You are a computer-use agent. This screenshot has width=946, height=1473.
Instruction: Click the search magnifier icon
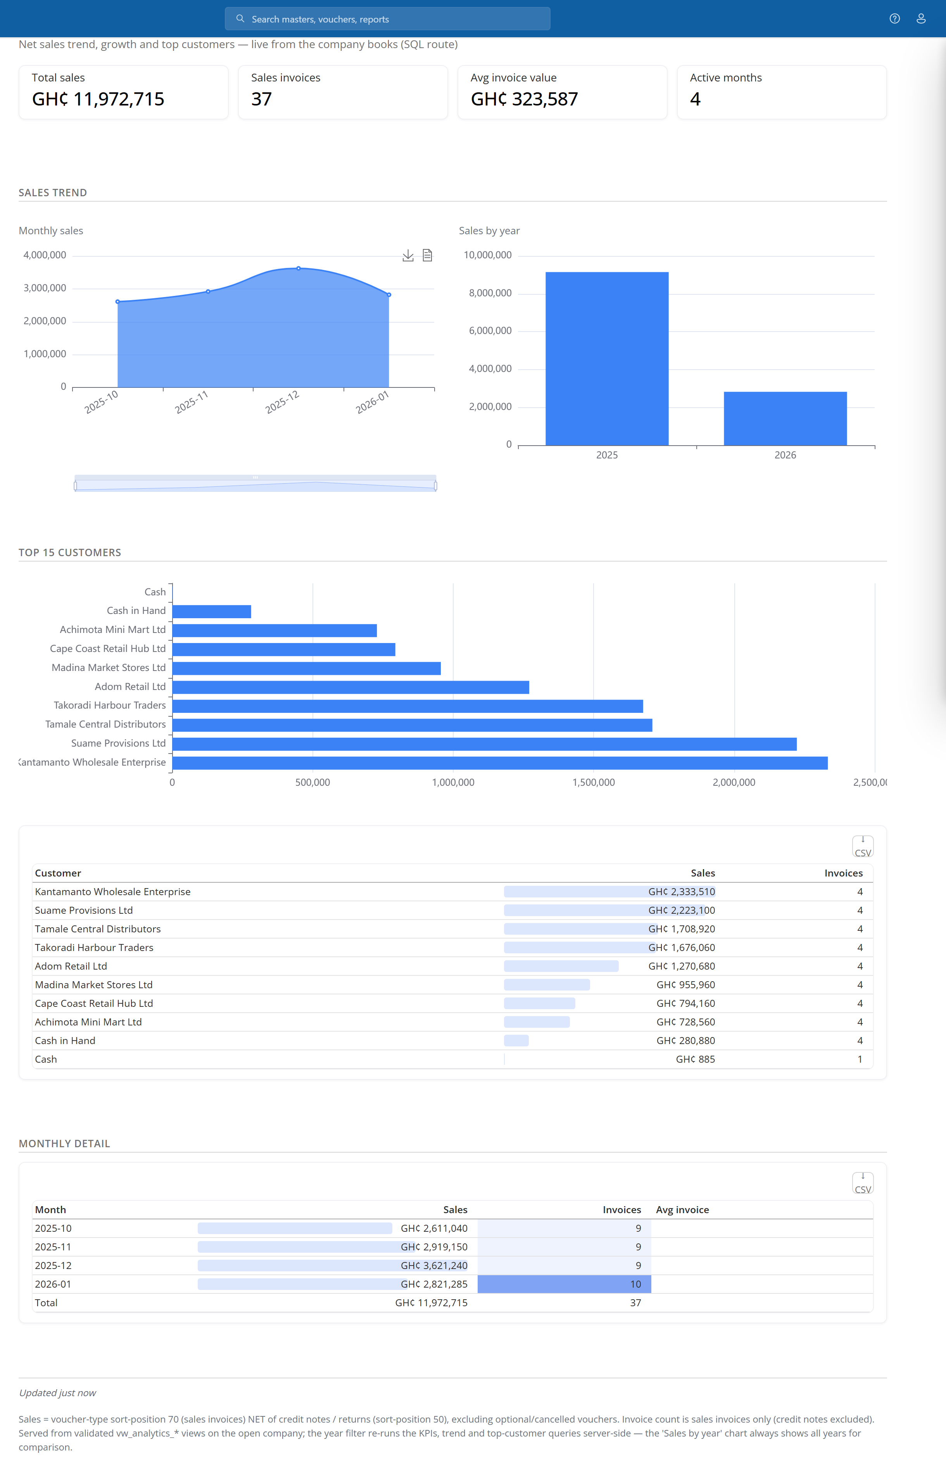[240, 19]
